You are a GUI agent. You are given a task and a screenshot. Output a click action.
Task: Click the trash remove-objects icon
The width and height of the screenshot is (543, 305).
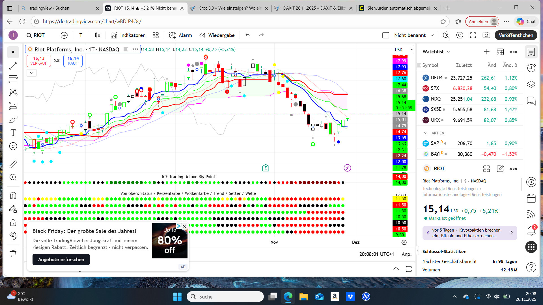(13, 254)
